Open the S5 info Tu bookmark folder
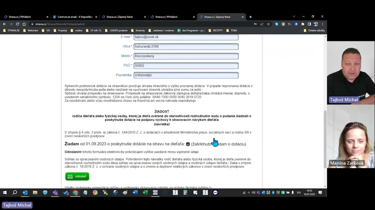The image size is (375, 210). [93, 30]
